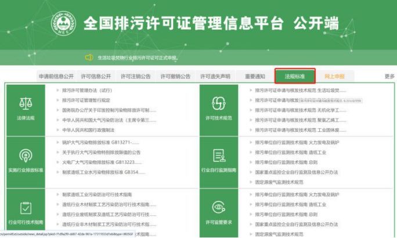Open the 许可遗失声明 tab
This screenshot has width=397, height=238.
pos(215,76)
